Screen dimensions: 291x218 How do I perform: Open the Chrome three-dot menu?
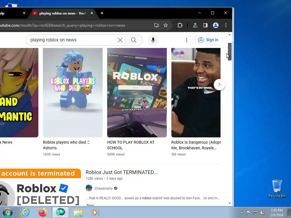click(226, 25)
